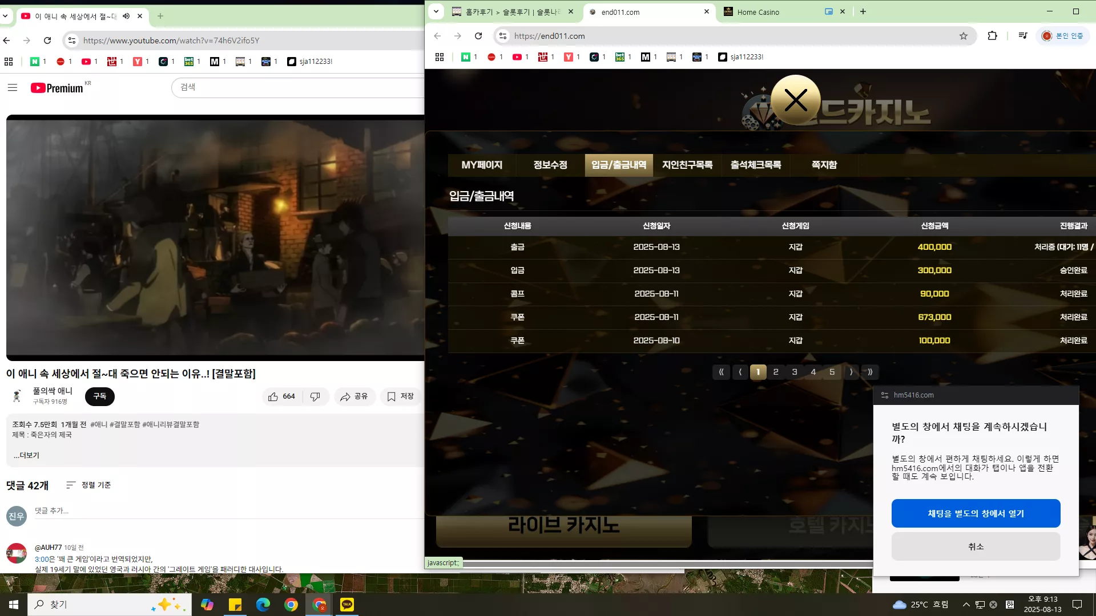Open sja112233! bookmark in casino window
The width and height of the screenshot is (1096, 616).
click(x=741, y=57)
